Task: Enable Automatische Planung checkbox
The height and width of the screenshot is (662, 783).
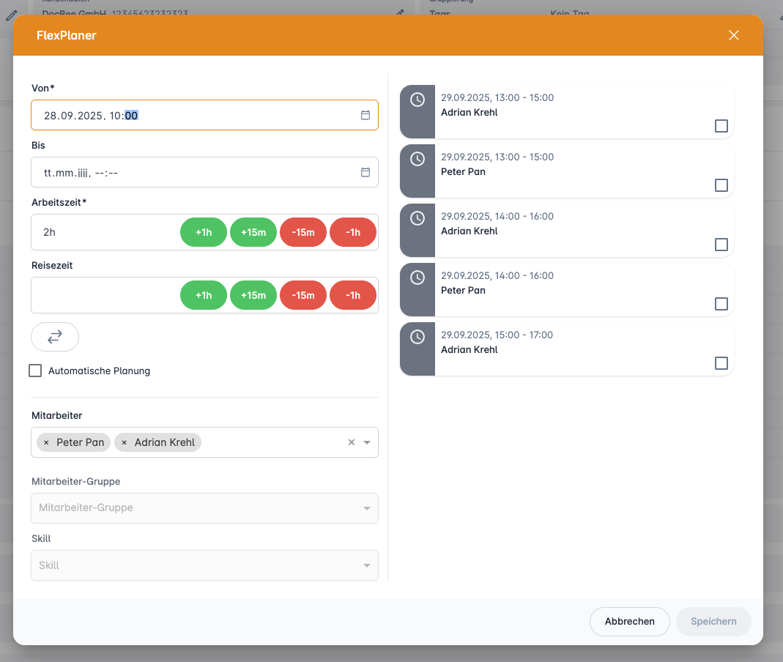Action: (35, 371)
